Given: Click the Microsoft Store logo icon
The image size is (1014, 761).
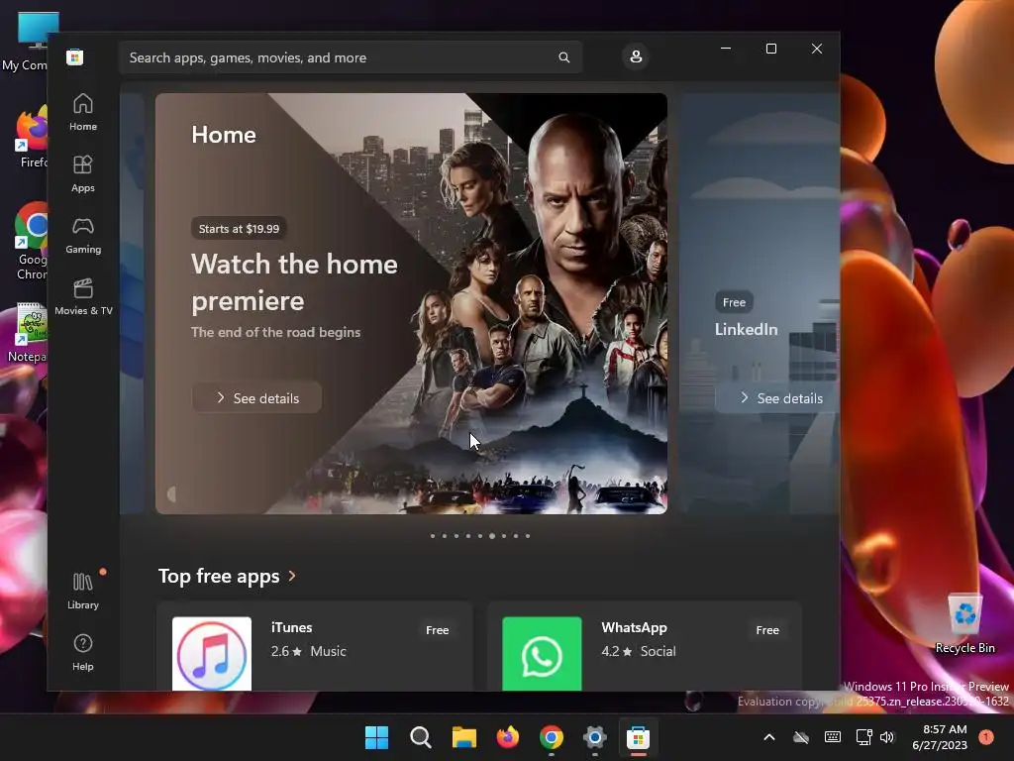Looking at the screenshot, I should tap(75, 56).
